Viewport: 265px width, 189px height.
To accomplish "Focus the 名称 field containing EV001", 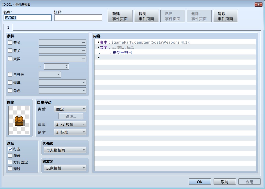I will point(28,17).
